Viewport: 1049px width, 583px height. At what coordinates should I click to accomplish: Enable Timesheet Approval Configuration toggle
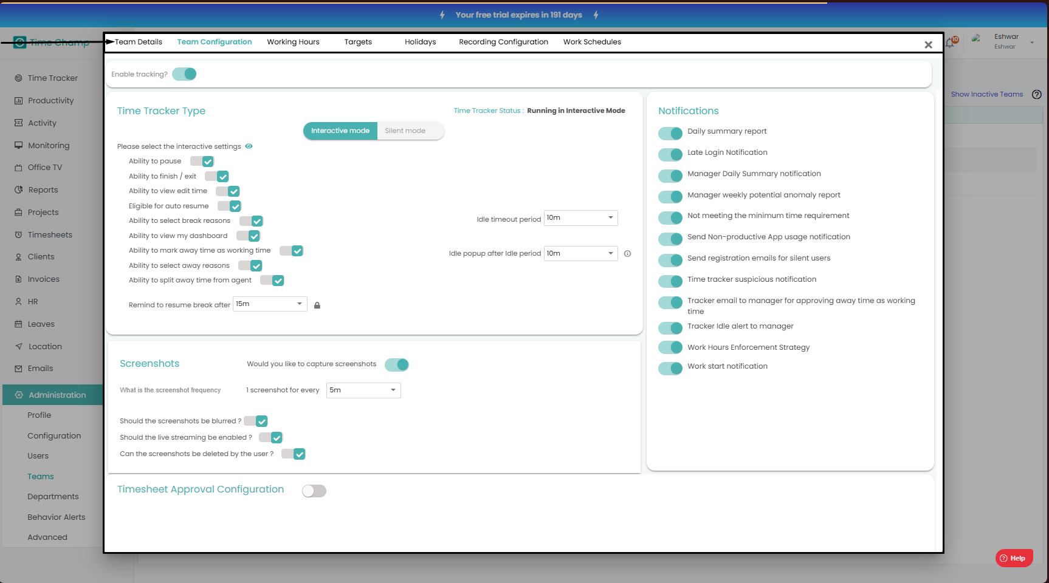314,491
